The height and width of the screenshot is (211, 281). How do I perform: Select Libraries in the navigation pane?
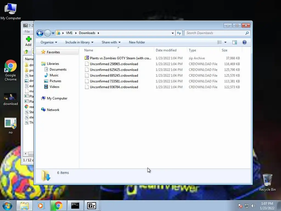53,64
